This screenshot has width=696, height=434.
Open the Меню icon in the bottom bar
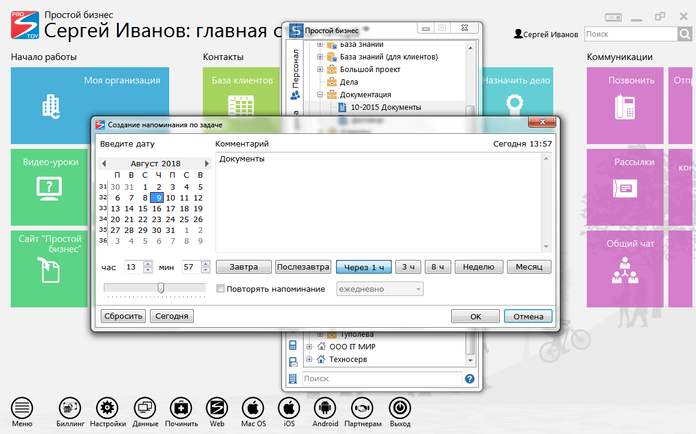pos(22,408)
